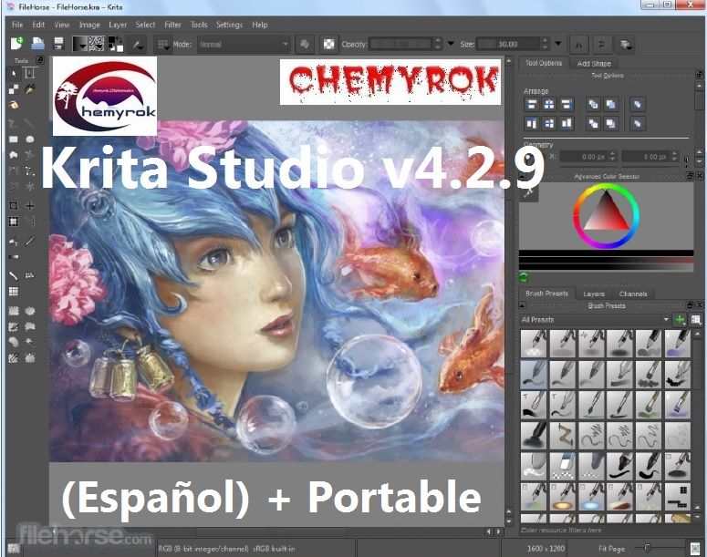
Task: Open the Settings menu
Action: 229,25
